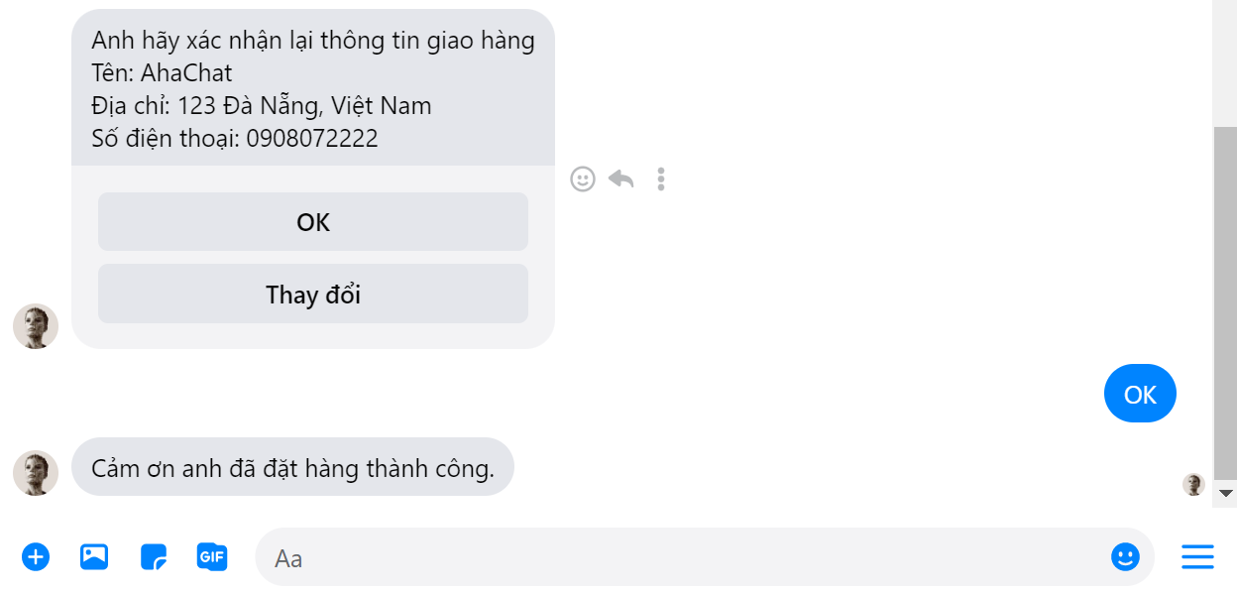Click the scrollbar down arrow
1237x594 pixels.
click(1225, 493)
